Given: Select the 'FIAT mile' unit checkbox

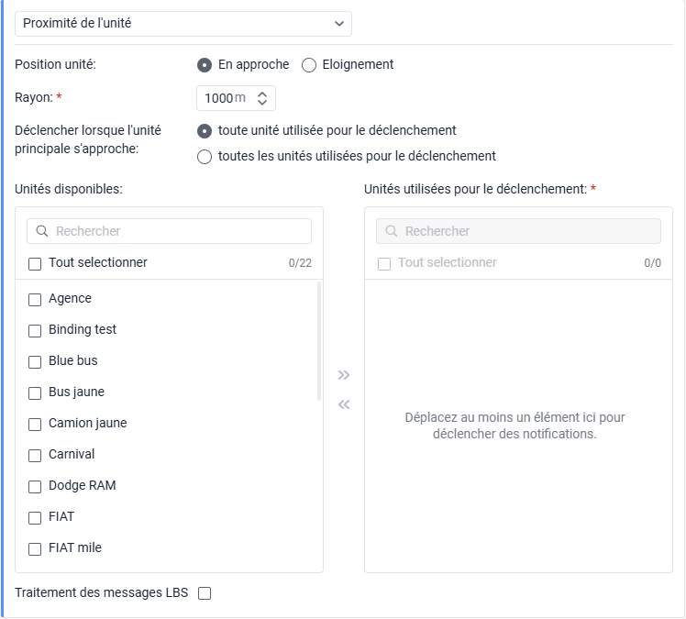Looking at the screenshot, I should pyautogui.click(x=35, y=548).
